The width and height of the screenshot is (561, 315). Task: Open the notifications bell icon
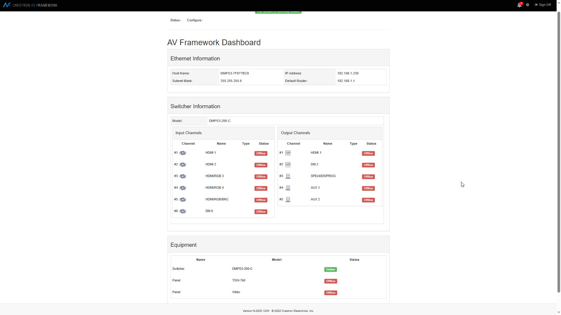[x=519, y=5]
